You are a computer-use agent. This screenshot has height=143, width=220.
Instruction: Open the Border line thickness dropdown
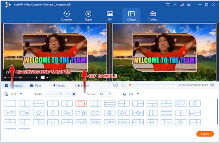coord(54,94)
